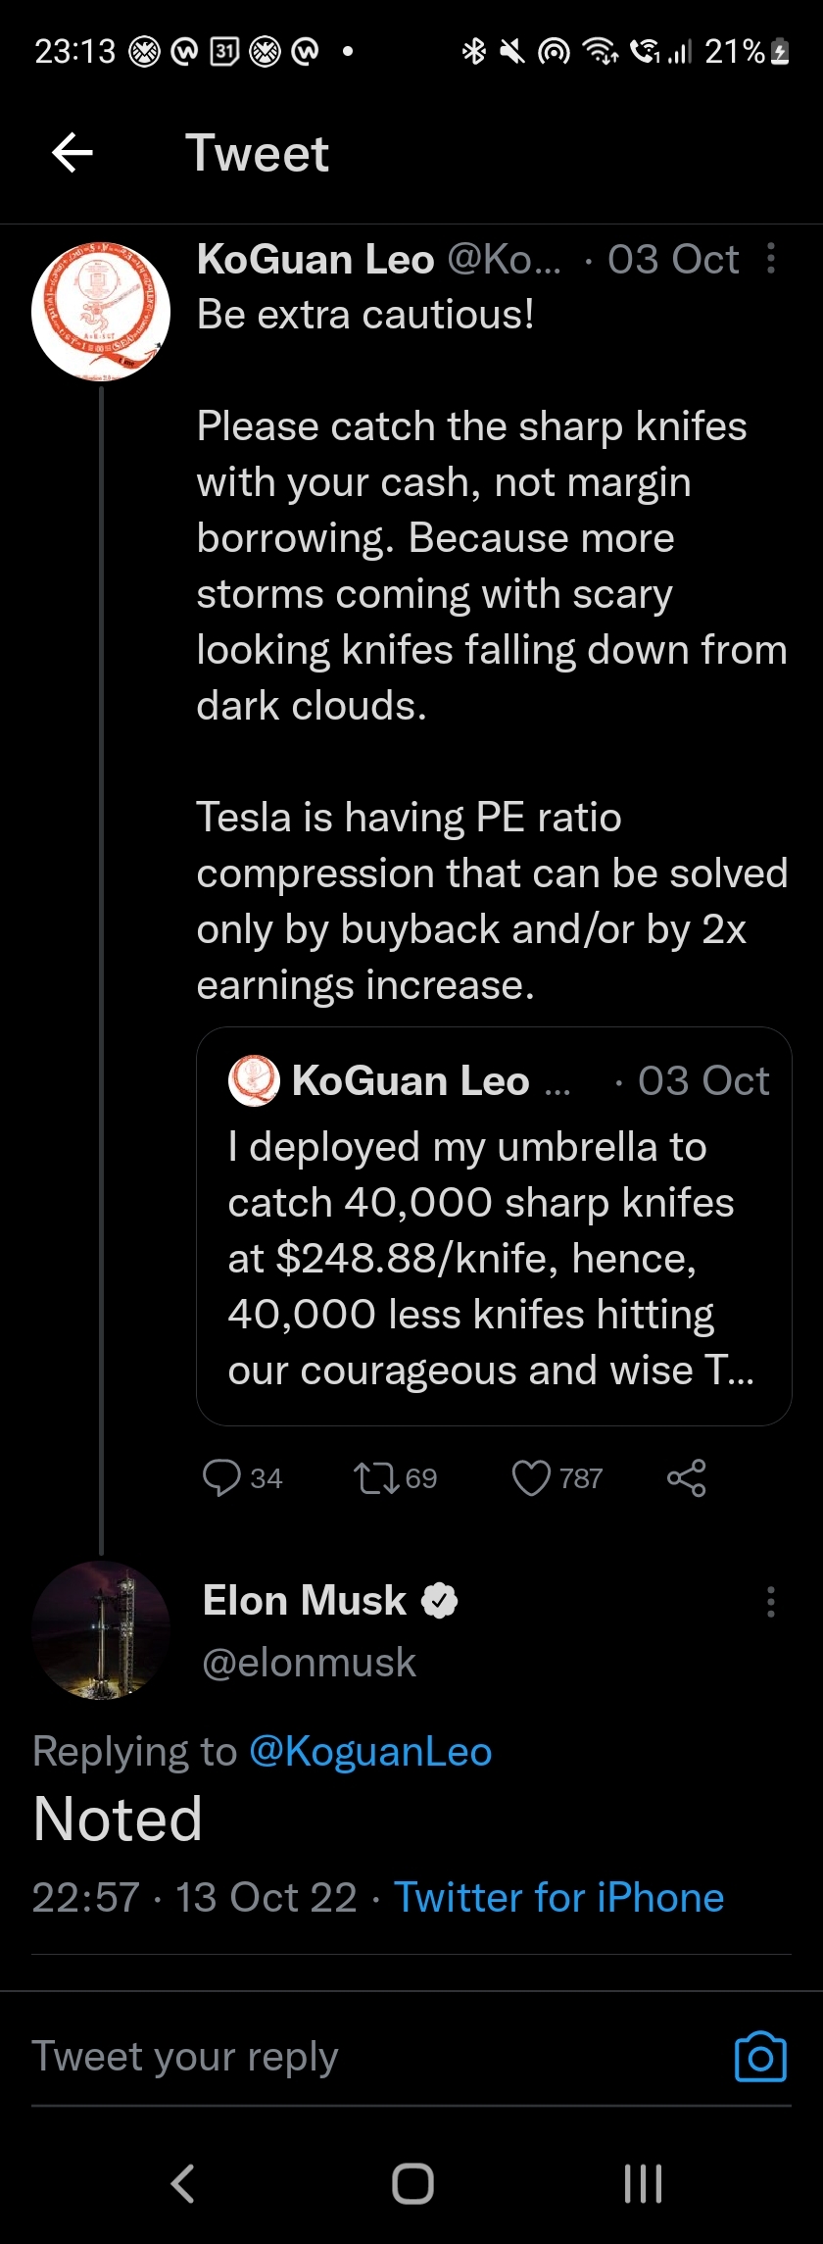This screenshot has width=823, height=2244.
Task: Tap the @KoguanLeo mention link
Action: pos(370,1752)
